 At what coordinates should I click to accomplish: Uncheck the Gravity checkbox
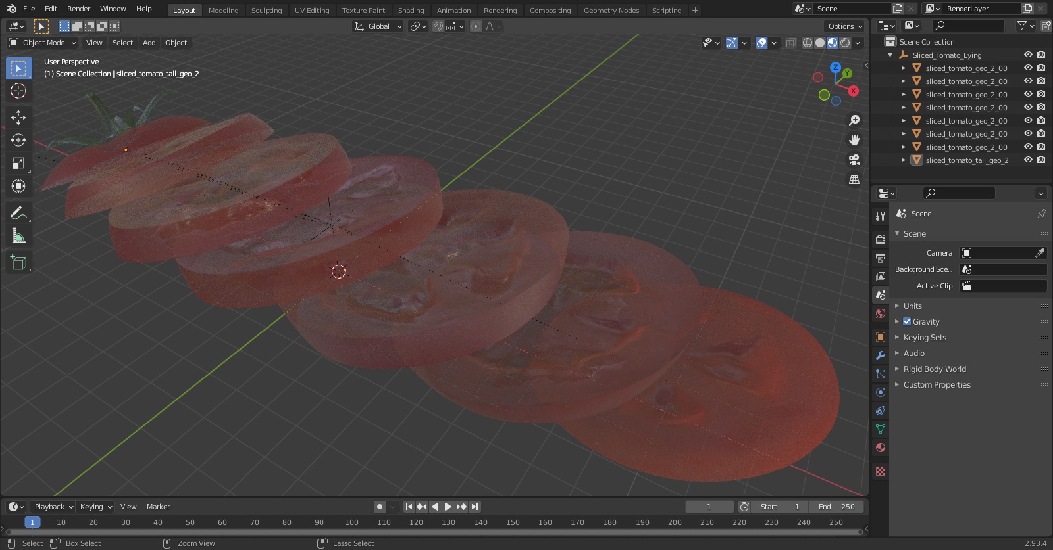point(907,321)
